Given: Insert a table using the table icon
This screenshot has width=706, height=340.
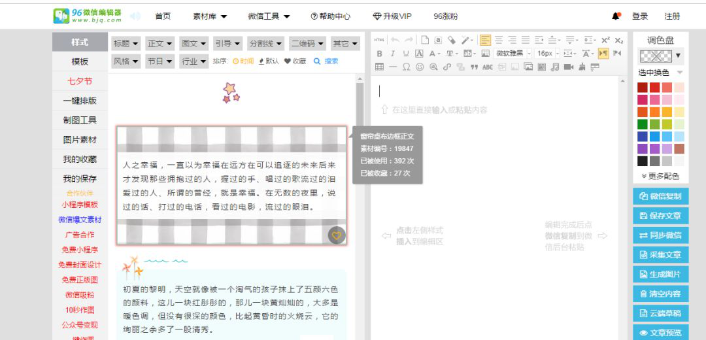Looking at the screenshot, I should click(379, 67).
